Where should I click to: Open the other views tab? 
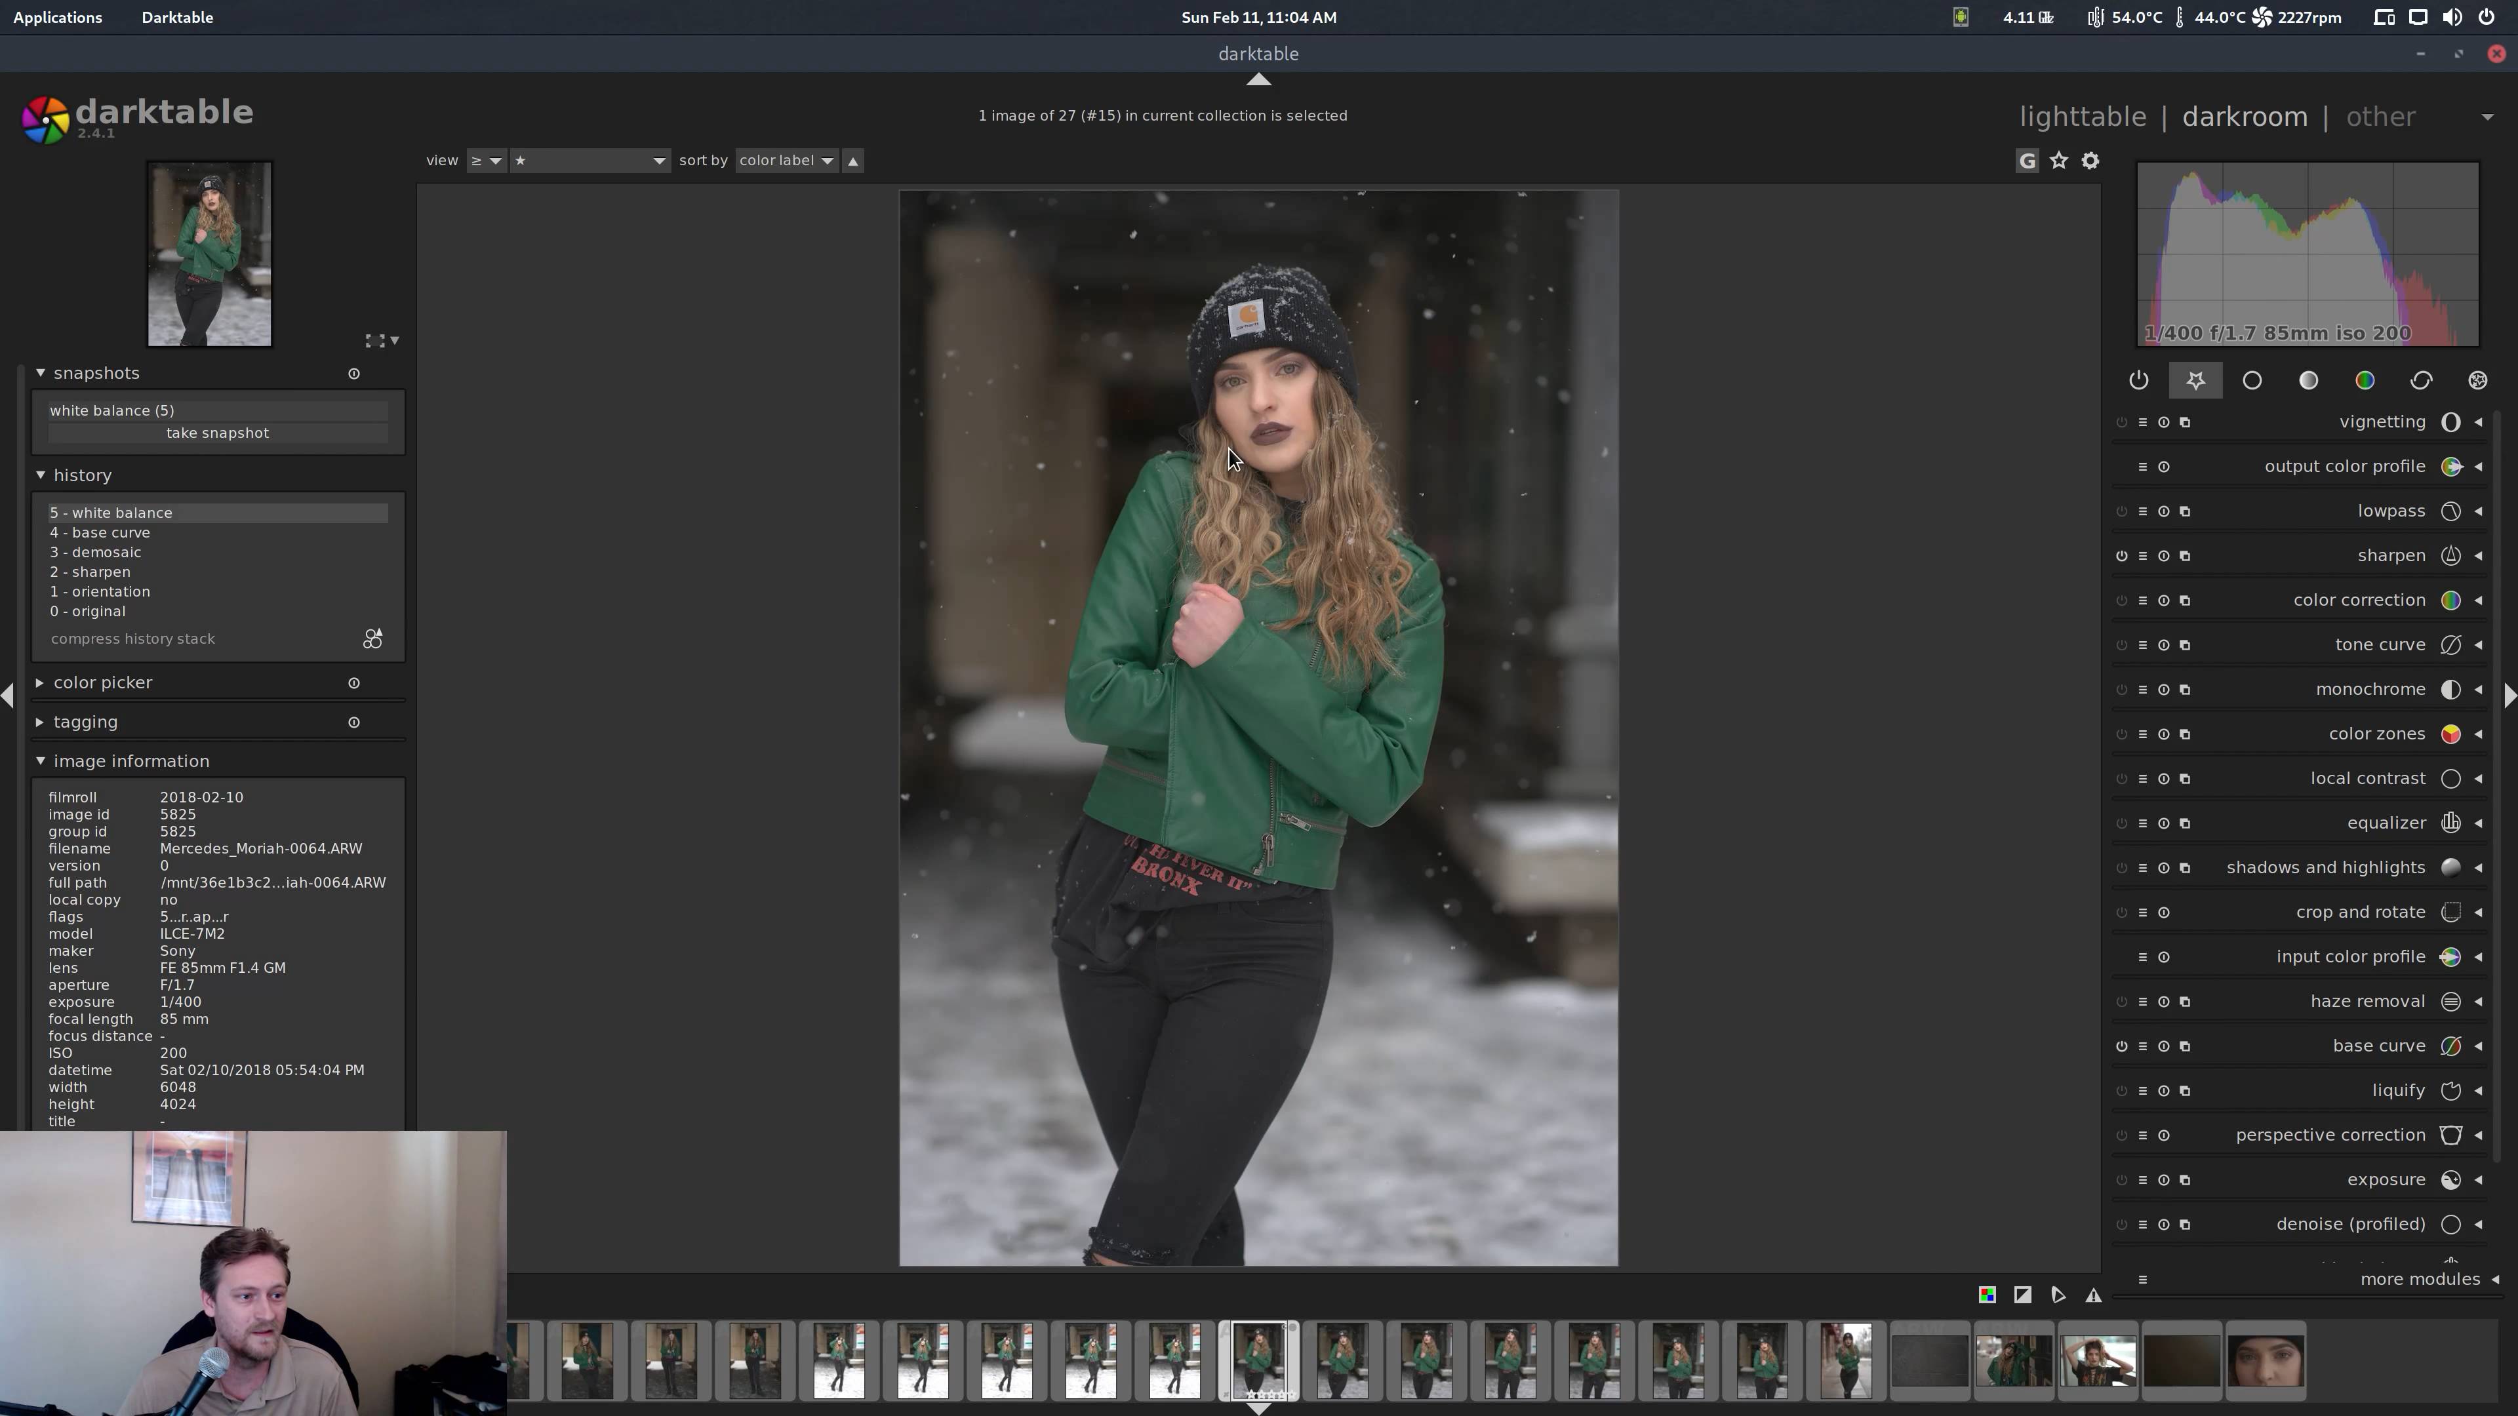pos(2380,117)
